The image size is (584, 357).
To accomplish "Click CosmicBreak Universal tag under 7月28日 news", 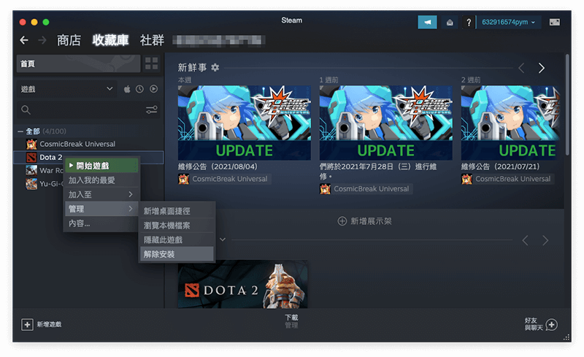I will tap(372, 189).
